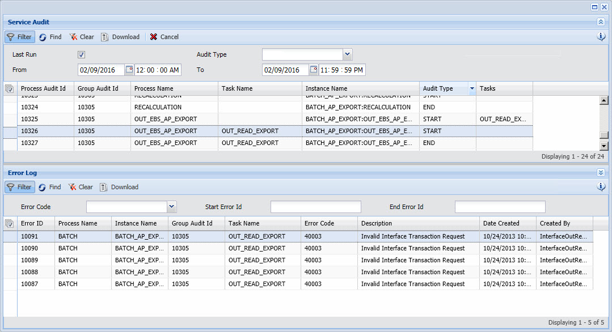Image resolution: width=612 pixels, height=332 pixels.
Task: Clear the Service Audit filters
Action: pos(81,37)
